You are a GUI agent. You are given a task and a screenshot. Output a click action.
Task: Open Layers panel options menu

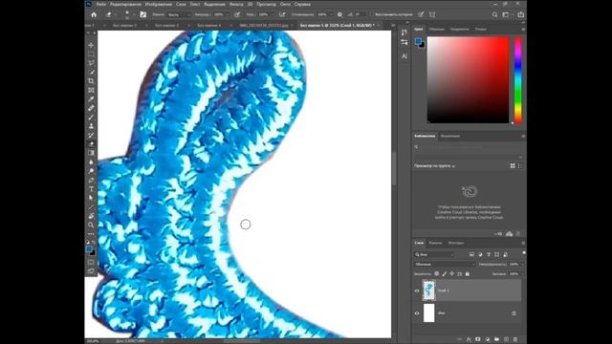[523, 243]
